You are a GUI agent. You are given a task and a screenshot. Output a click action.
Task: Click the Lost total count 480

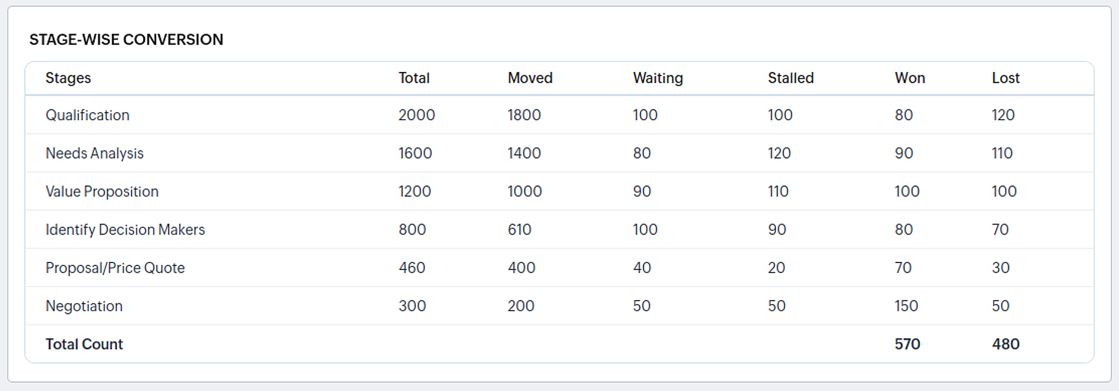1005,344
